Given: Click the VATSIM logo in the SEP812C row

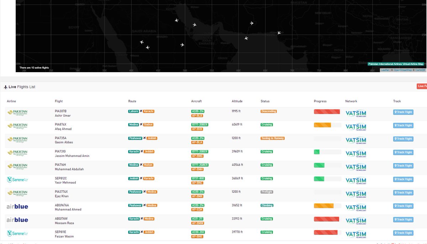Looking at the screenshot, I should 356,181.
